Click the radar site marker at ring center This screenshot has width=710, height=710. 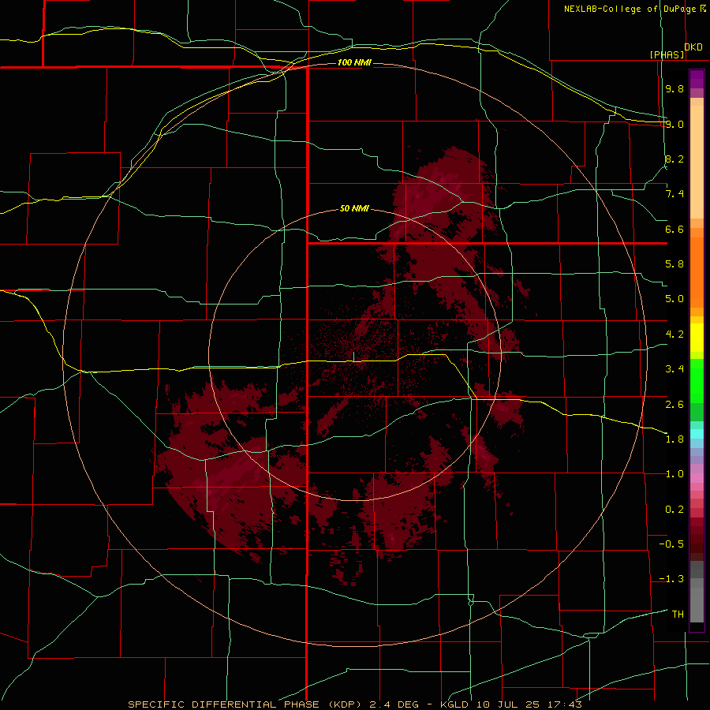(353, 357)
